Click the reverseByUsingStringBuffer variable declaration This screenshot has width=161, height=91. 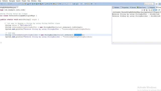pos(24,27)
